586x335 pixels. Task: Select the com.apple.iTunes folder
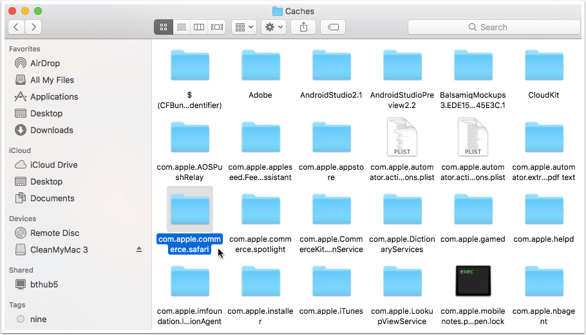[x=332, y=281]
